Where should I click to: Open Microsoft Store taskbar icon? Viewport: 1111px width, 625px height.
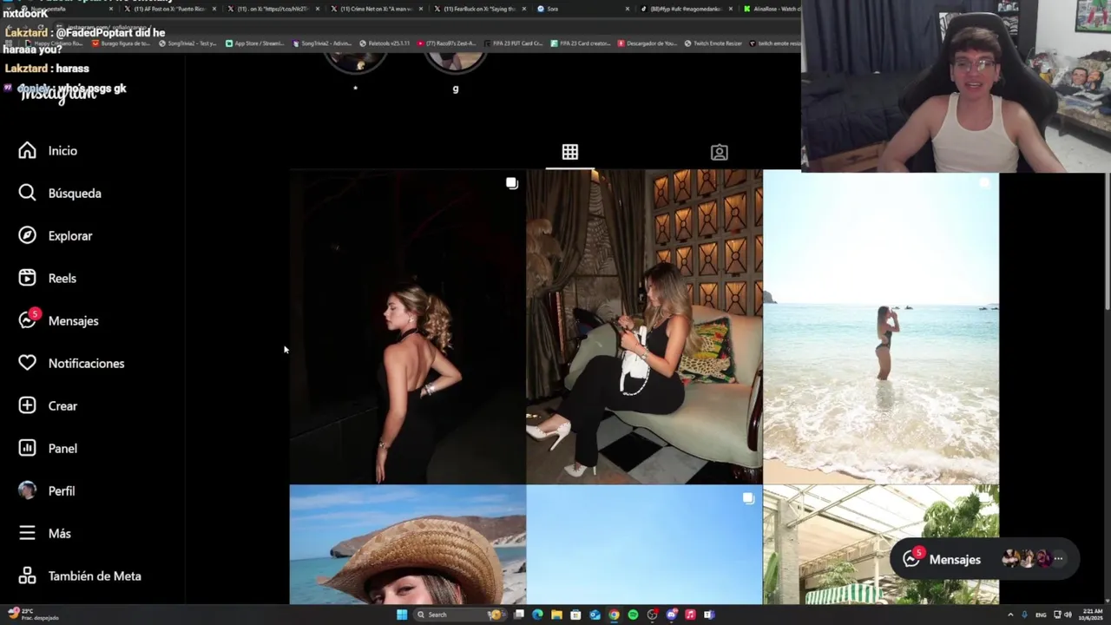(x=575, y=615)
